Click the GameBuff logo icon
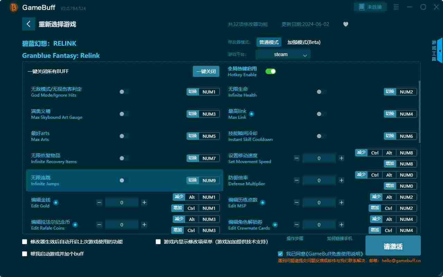Viewport: 443px width, 277px height. (x=14, y=7)
